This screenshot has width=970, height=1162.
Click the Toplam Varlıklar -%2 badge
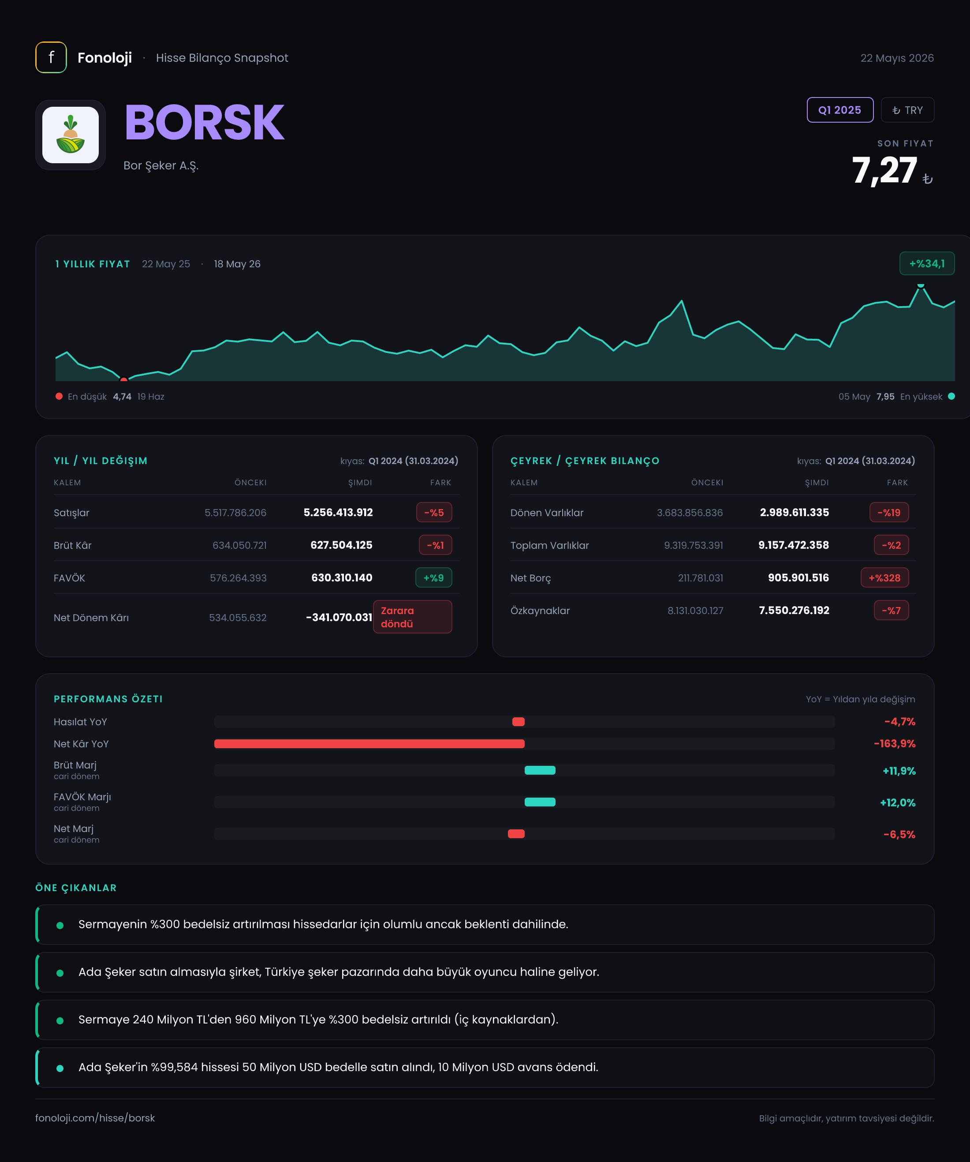891,545
